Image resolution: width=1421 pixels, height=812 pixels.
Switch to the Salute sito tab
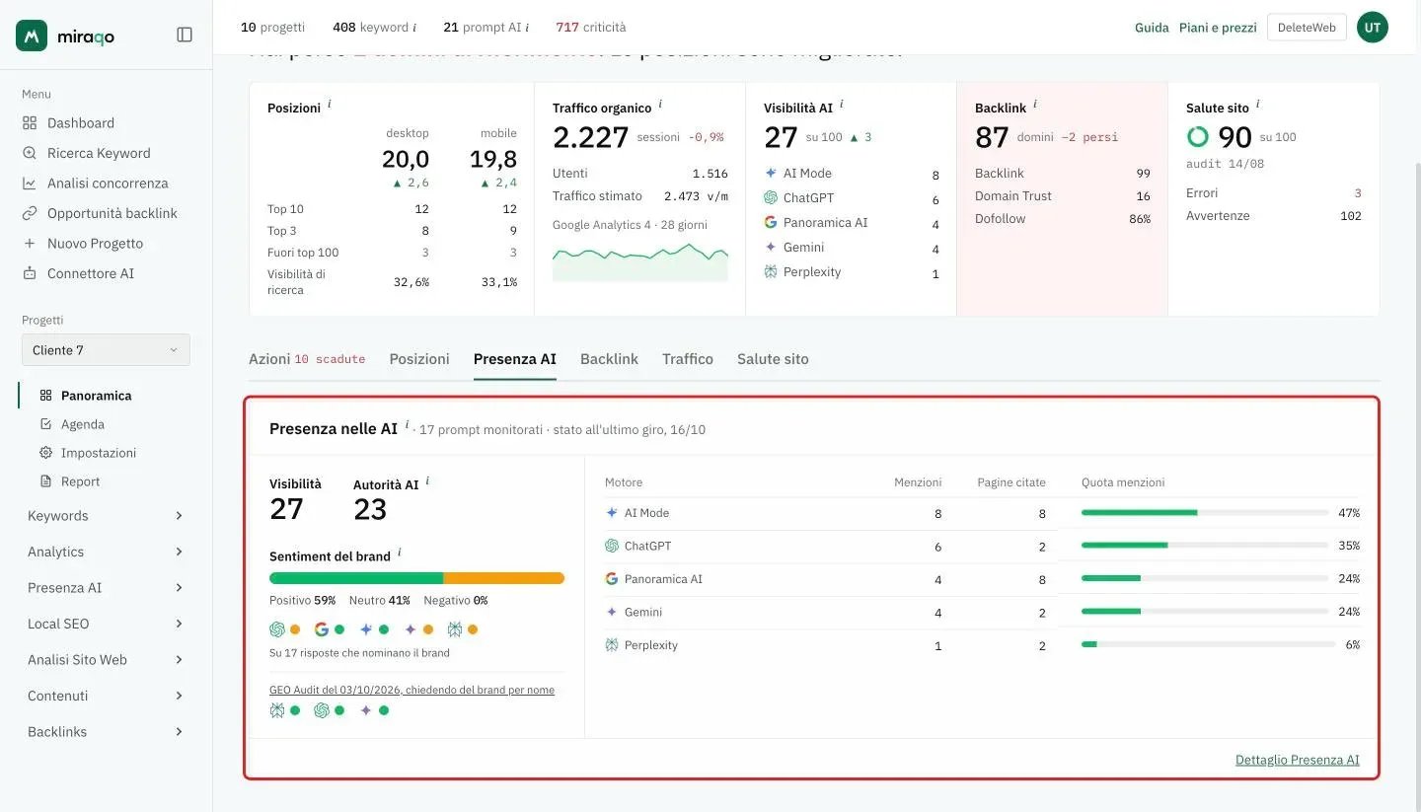coord(773,359)
